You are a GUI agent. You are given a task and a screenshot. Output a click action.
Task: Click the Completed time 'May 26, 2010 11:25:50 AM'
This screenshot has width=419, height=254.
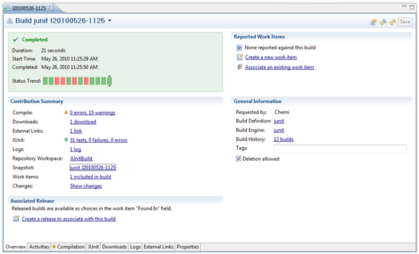coord(69,67)
